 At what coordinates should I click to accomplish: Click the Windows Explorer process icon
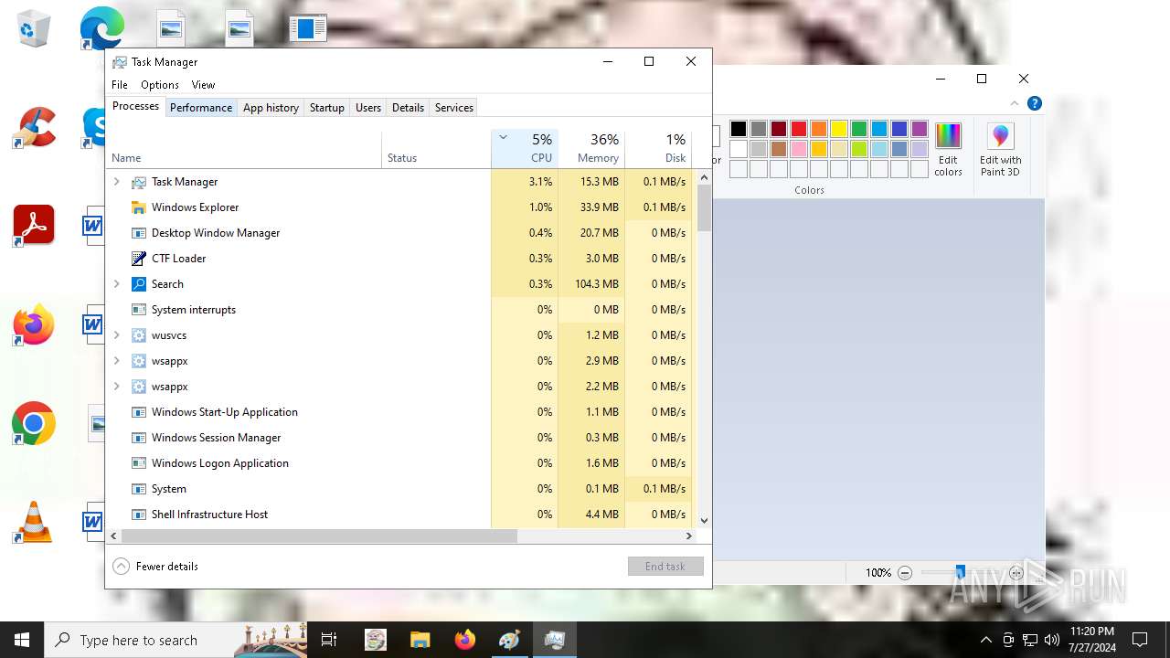click(139, 207)
